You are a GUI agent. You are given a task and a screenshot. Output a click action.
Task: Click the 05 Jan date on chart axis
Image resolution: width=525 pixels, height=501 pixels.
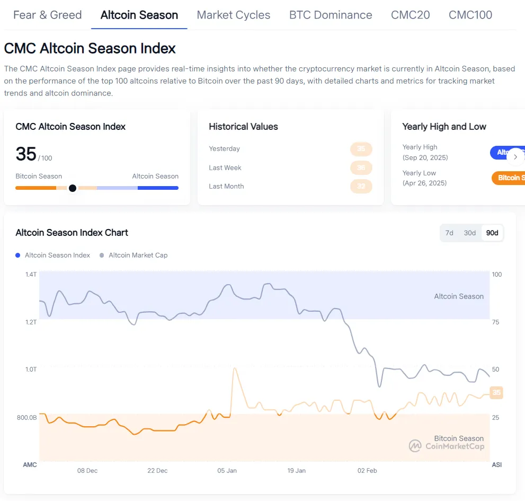point(227,470)
